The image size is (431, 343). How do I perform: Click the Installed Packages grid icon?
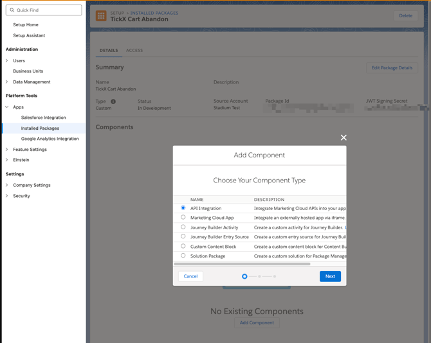tap(101, 16)
